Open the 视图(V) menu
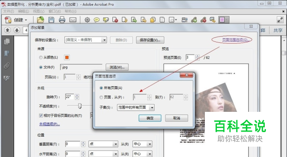This screenshot has width=287, height=157. 39,11
